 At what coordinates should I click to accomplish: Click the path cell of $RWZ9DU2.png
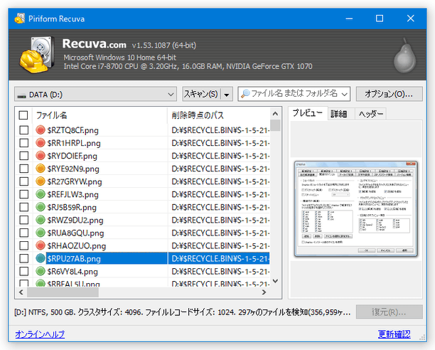coord(219,220)
